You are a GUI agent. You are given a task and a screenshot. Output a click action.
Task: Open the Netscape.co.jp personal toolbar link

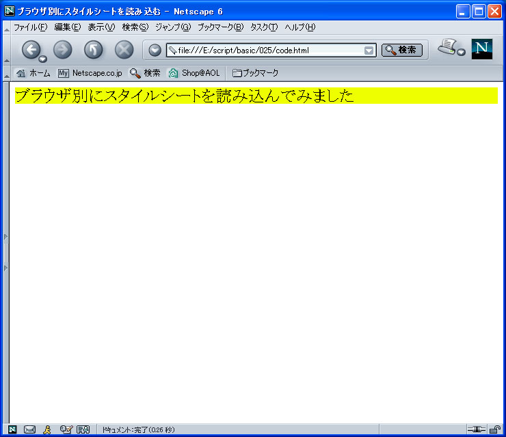pos(90,73)
